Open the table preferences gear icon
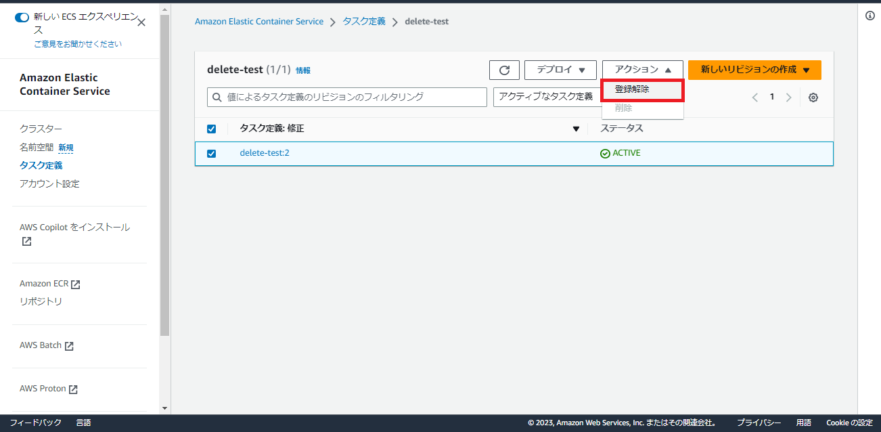 point(813,98)
